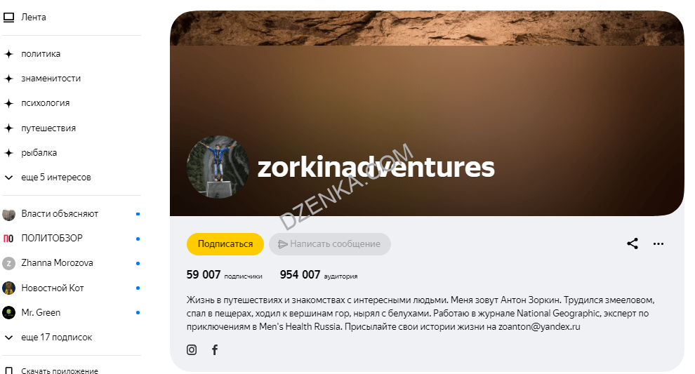
Task: Click the ПОЛИТОБЗОР channel logo
Action: [x=9, y=239]
